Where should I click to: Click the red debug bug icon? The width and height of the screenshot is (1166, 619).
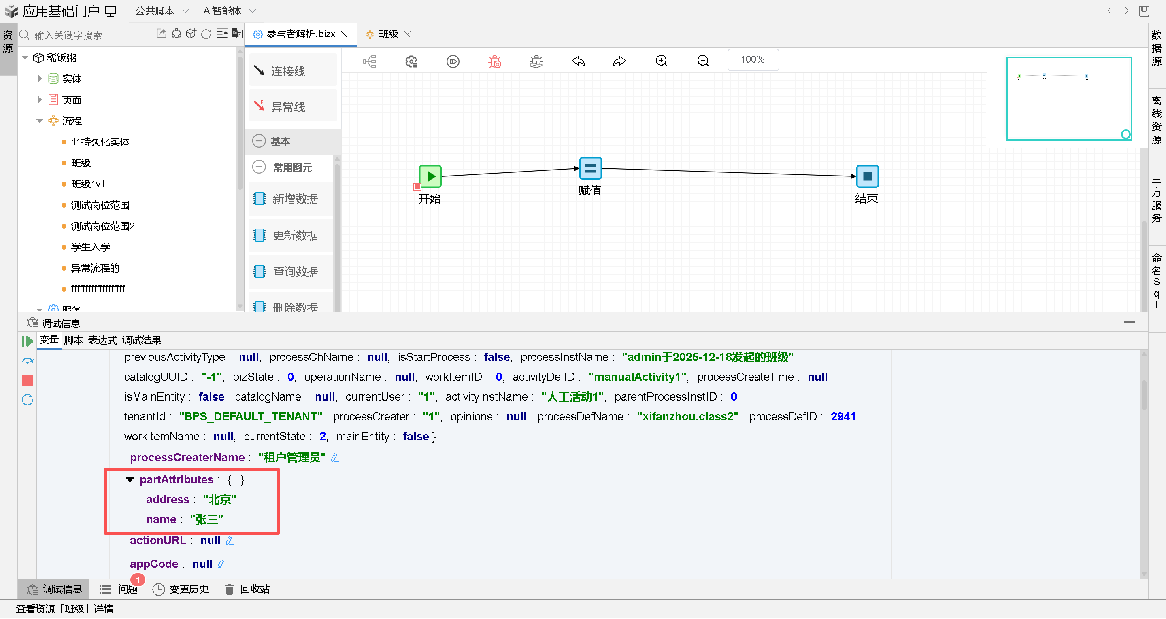[x=494, y=61]
